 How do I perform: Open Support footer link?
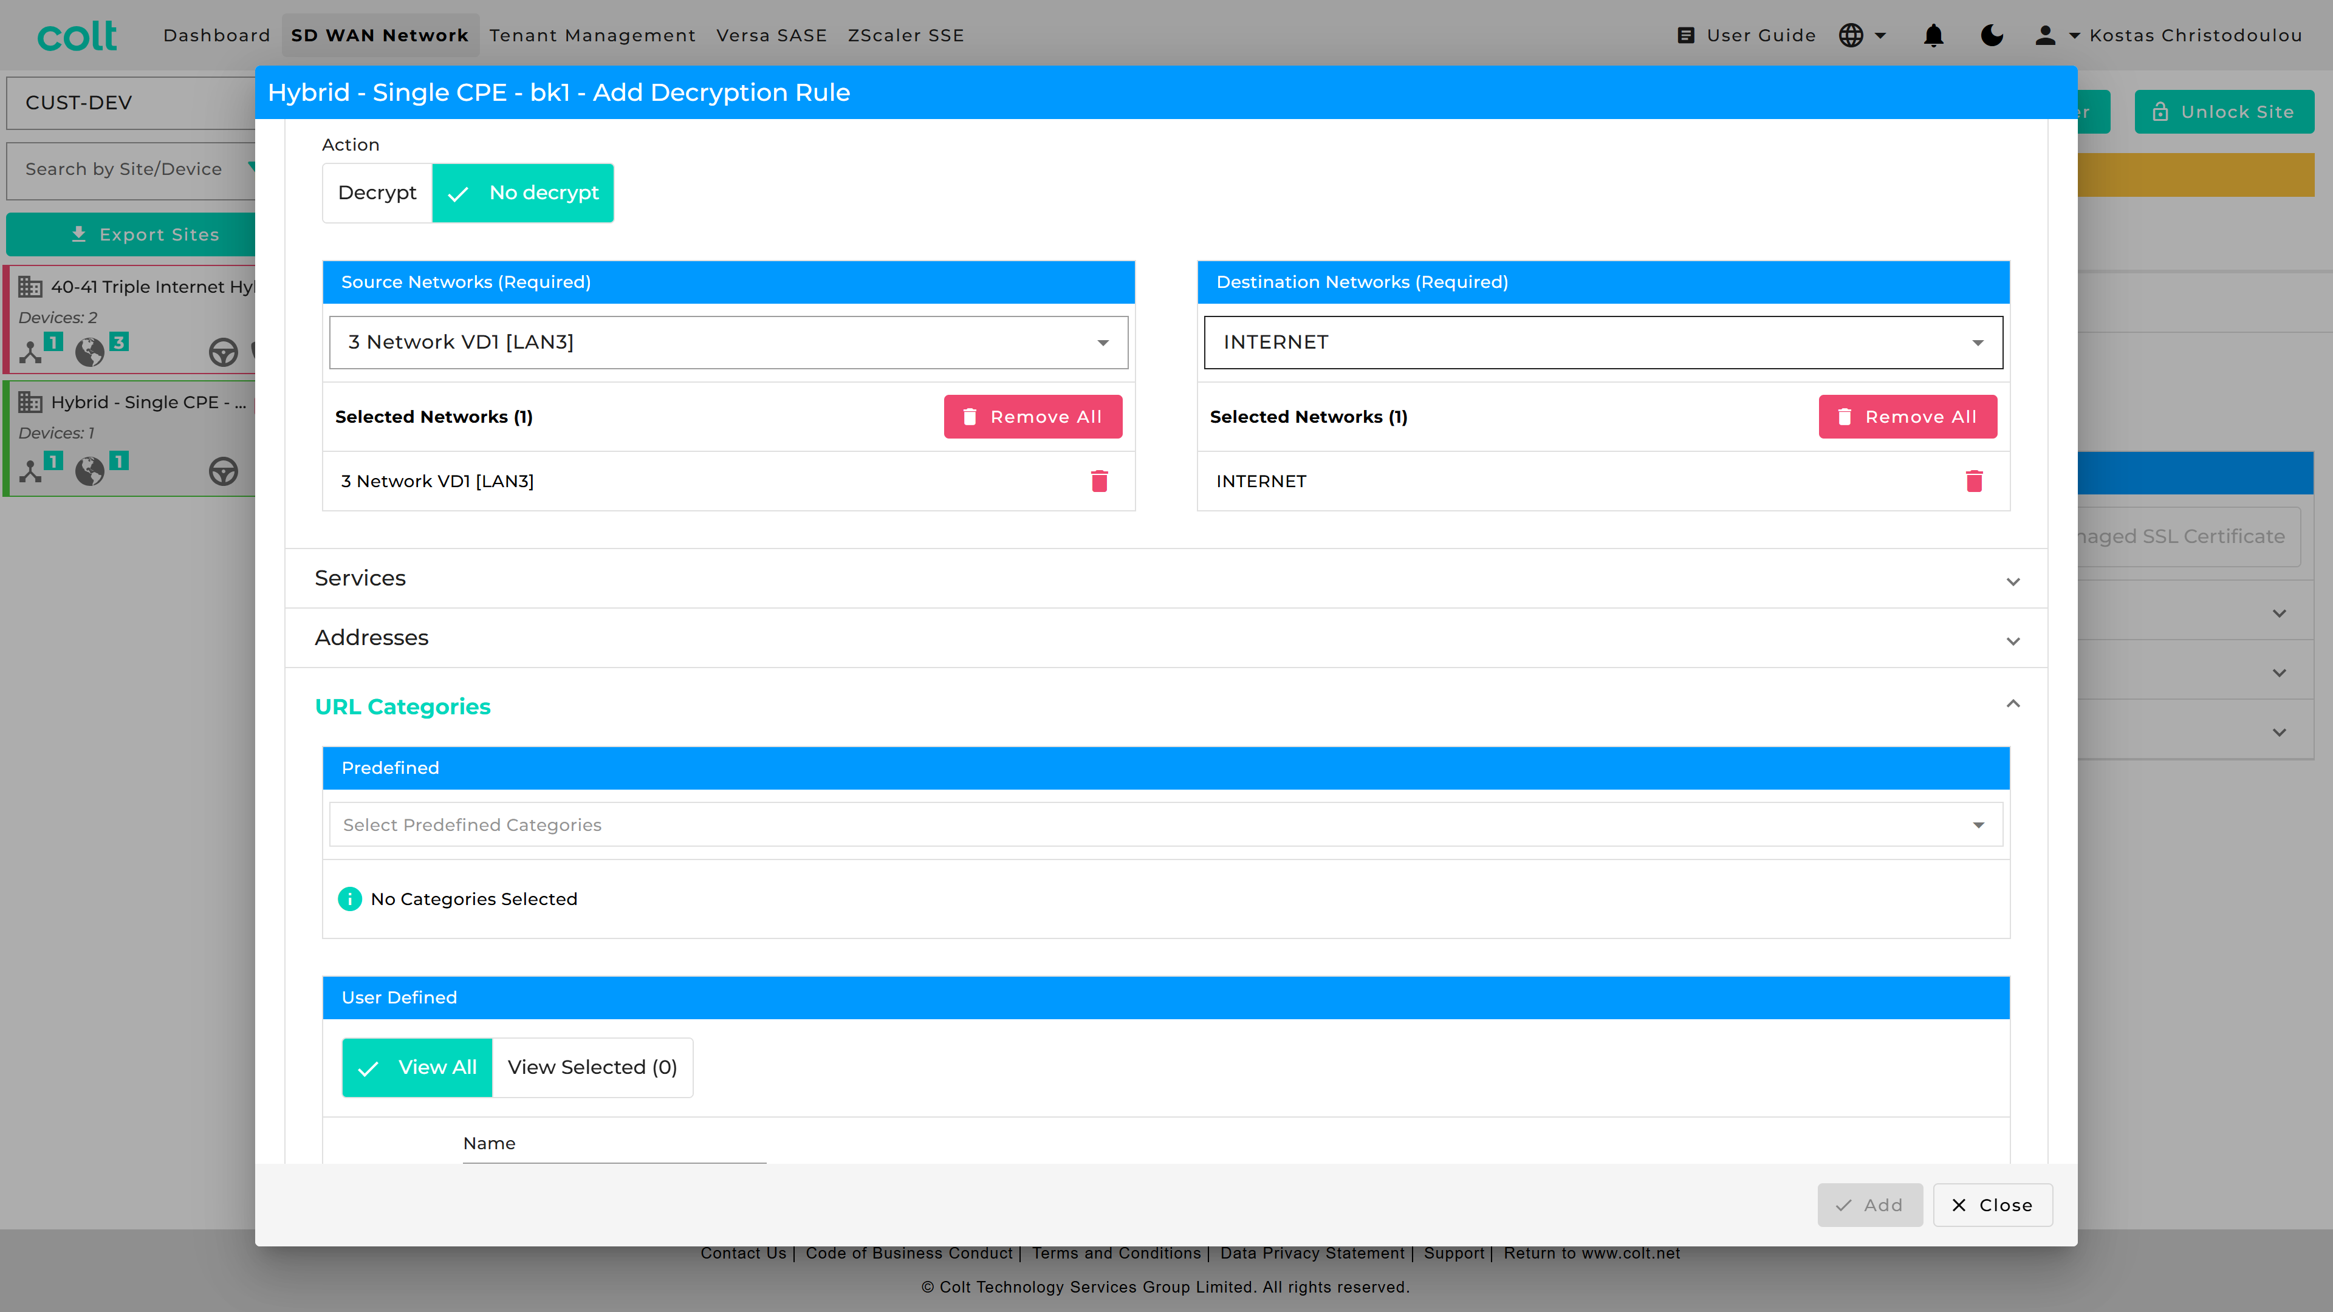1454,1253
